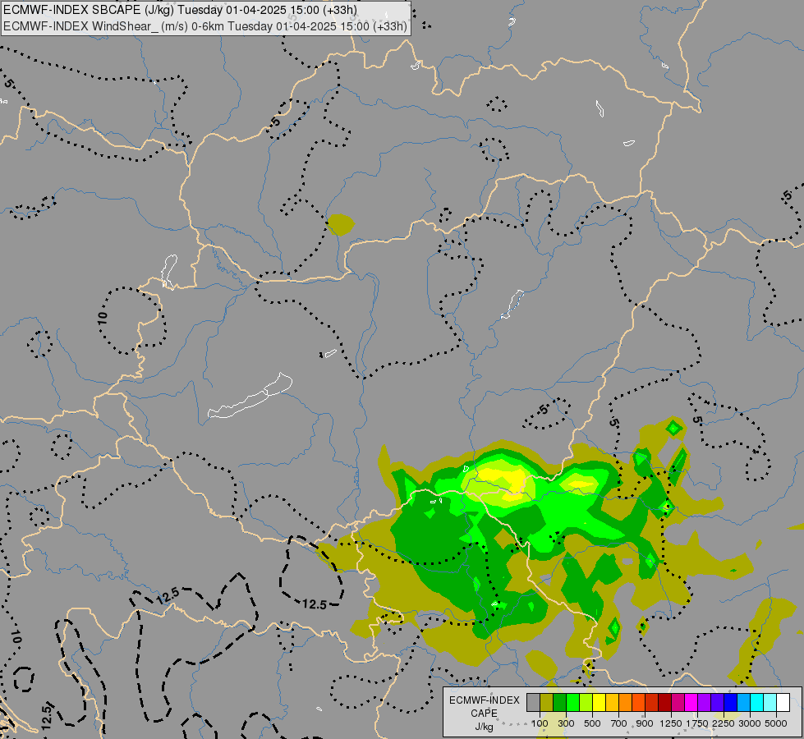Select the bright magenta legend swatch
This screenshot has width=804, height=739.
click(691, 703)
